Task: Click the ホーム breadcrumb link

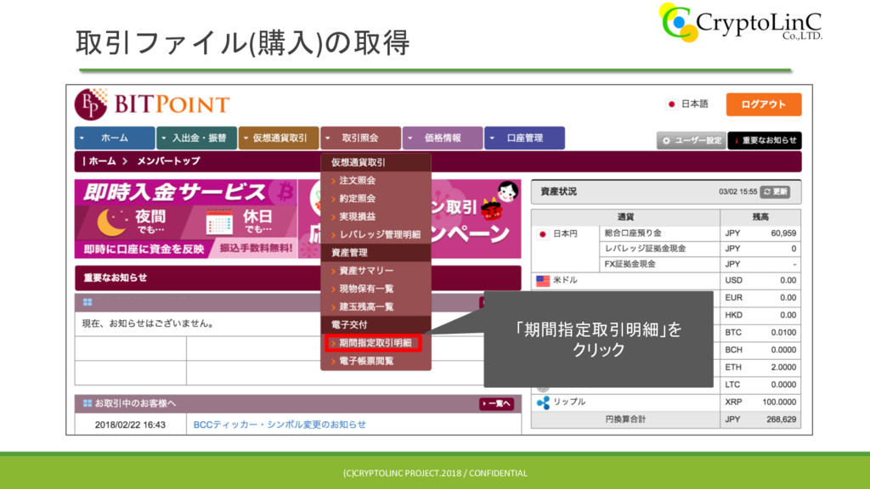Action: pos(103,161)
